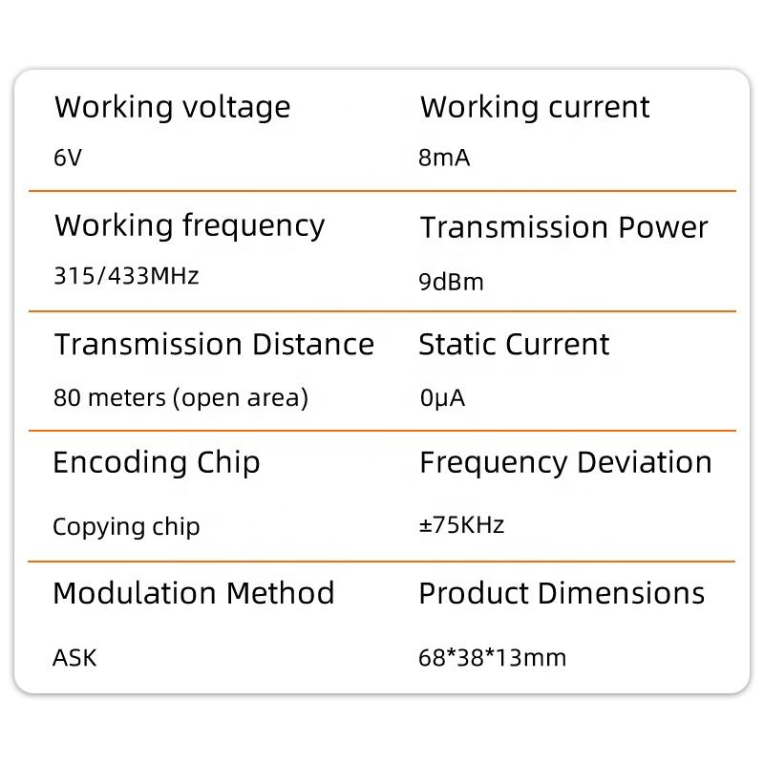764x764 pixels.
Task: Click the Transmission Distance heading
Action: click(214, 344)
